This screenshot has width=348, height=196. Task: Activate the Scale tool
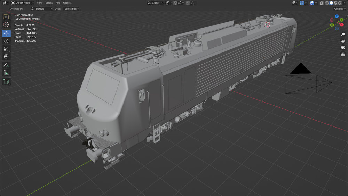(6, 49)
